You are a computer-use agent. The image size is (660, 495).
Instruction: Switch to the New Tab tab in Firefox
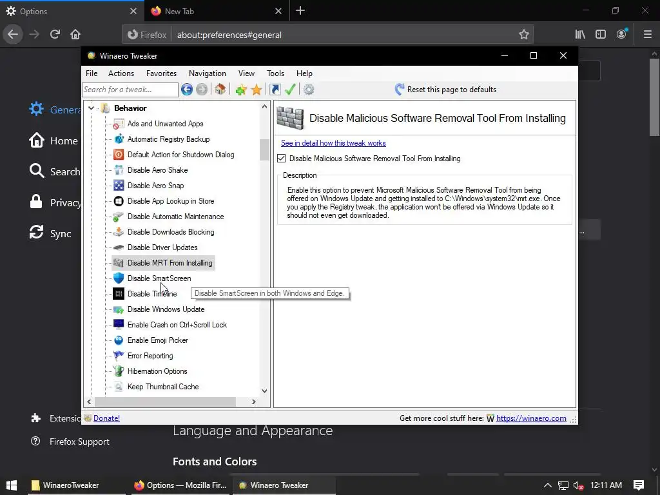click(x=217, y=11)
